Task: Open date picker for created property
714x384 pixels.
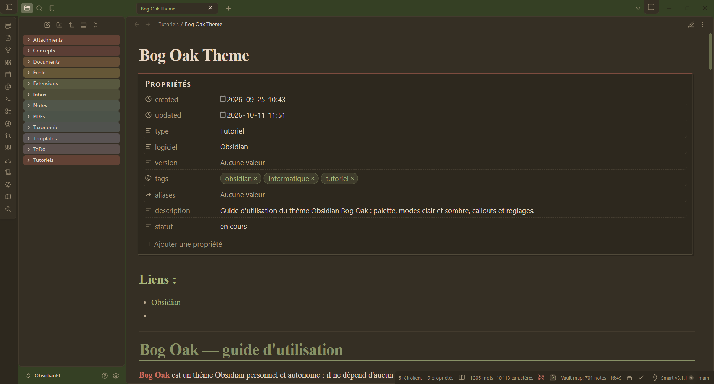Action: [223, 99]
